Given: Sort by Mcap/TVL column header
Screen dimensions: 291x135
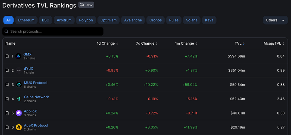Looking at the screenshot, I should (274, 43).
